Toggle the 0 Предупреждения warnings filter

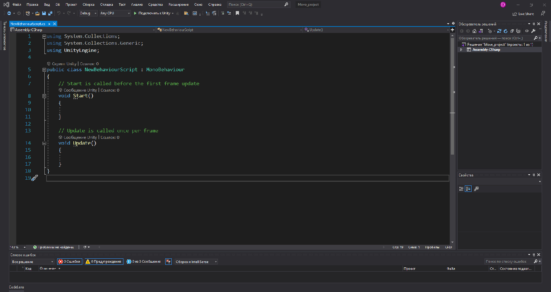click(x=103, y=262)
